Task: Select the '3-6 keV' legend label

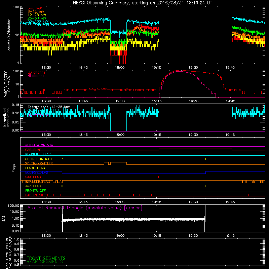Action: pos(35,8)
